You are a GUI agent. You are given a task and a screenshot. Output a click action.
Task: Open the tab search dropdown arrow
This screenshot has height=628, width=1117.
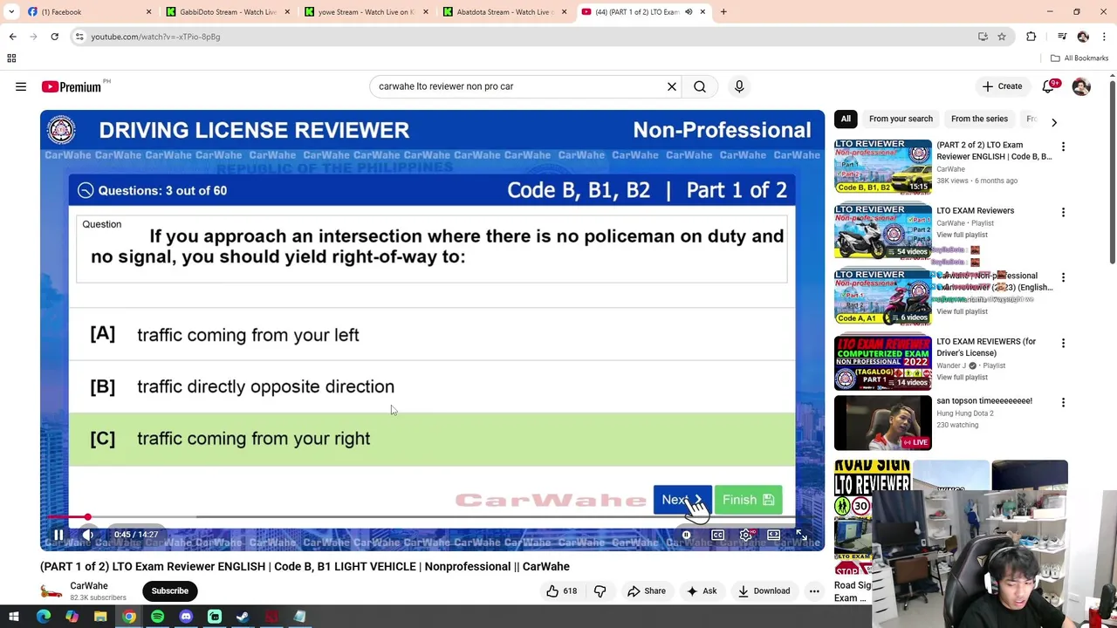(11, 12)
